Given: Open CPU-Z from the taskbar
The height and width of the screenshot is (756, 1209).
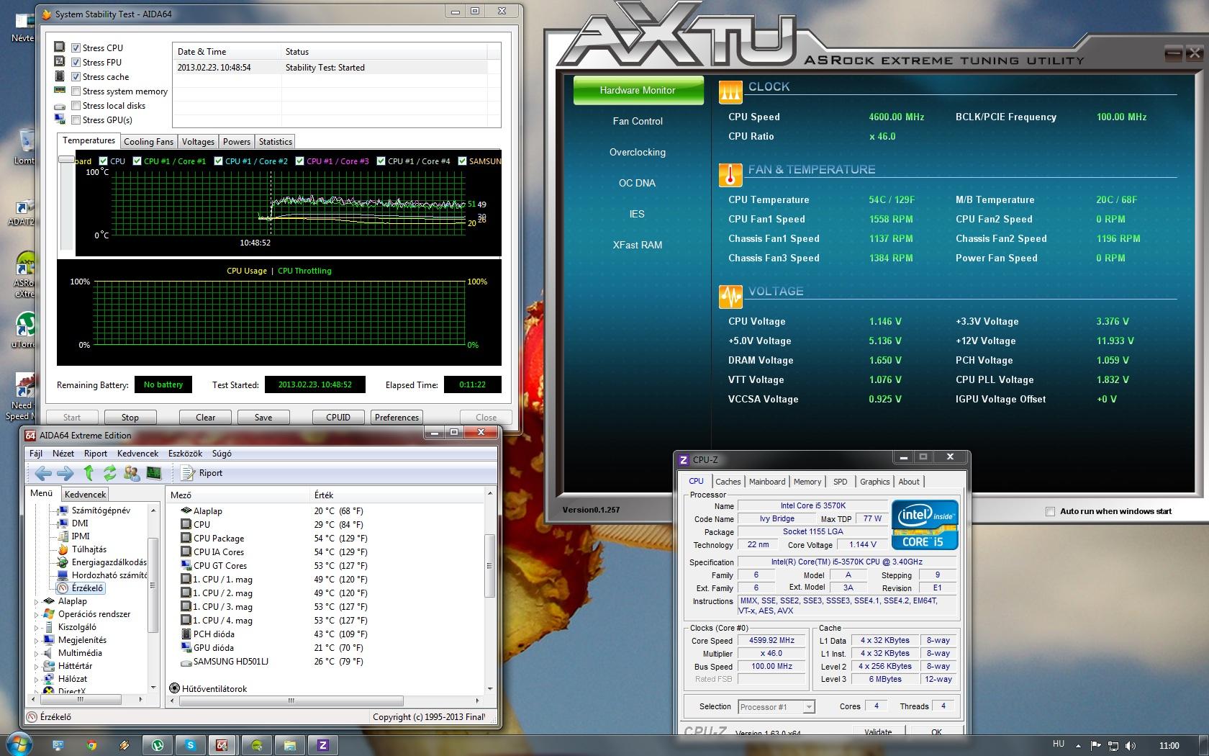Looking at the screenshot, I should (x=323, y=745).
